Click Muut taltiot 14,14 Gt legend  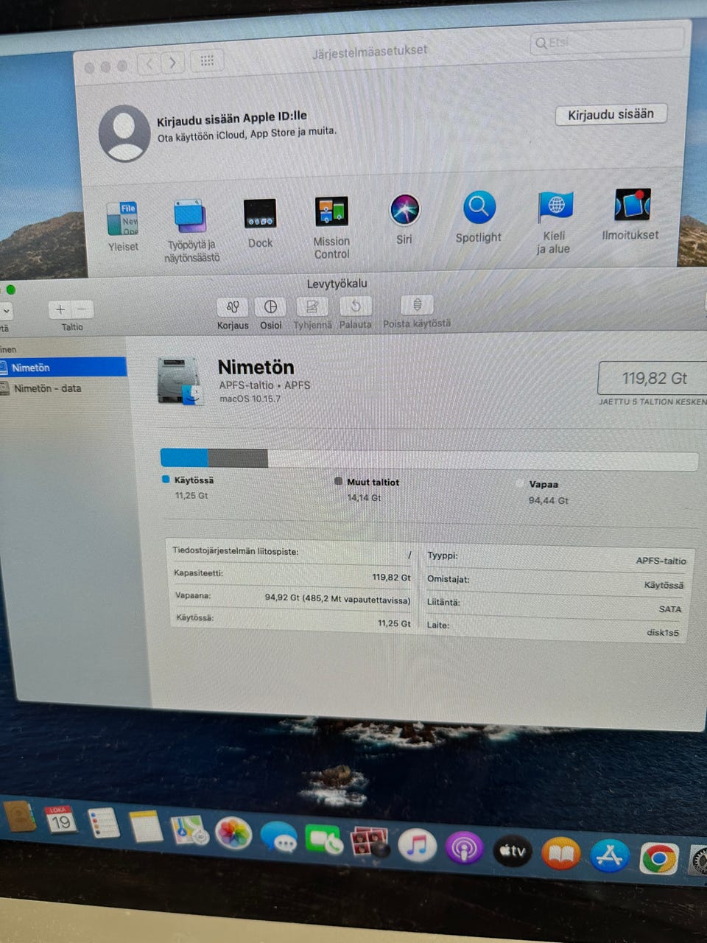(367, 489)
